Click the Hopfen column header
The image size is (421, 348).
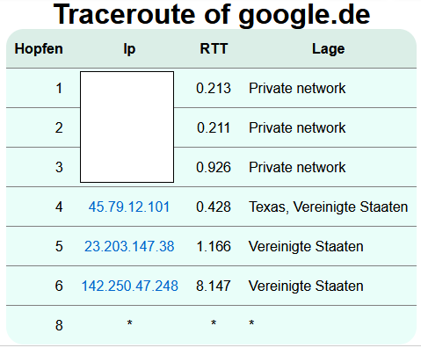tap(39, 48)
